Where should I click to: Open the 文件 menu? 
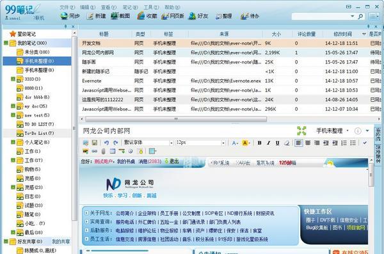pyautogui.click(x=67, y=7)
